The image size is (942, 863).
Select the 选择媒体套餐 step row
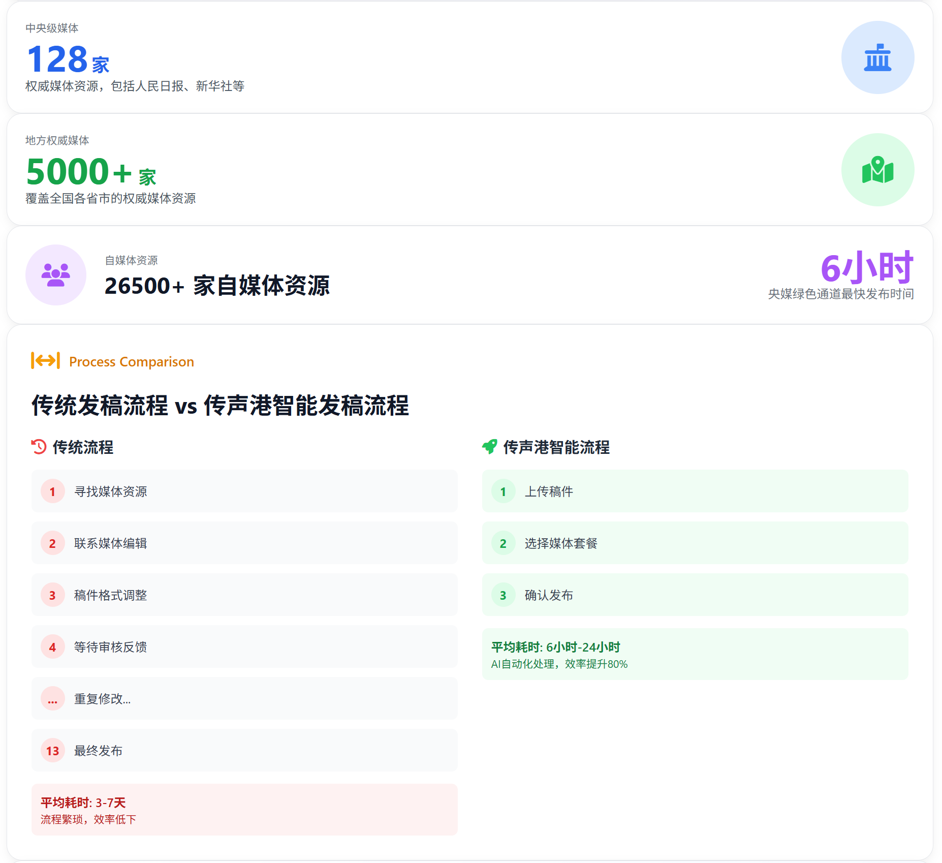coord(694,543)
